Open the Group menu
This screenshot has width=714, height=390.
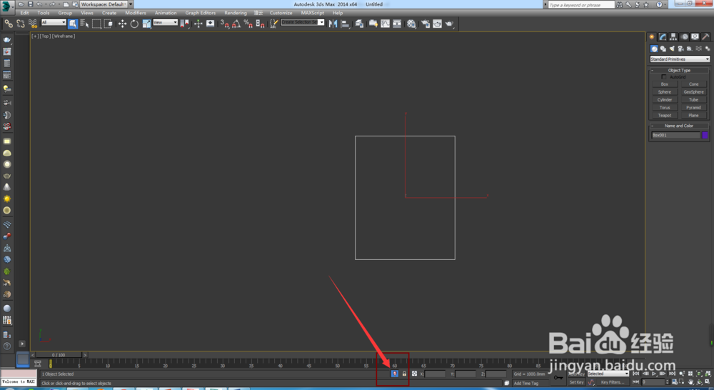coord(65,13)
